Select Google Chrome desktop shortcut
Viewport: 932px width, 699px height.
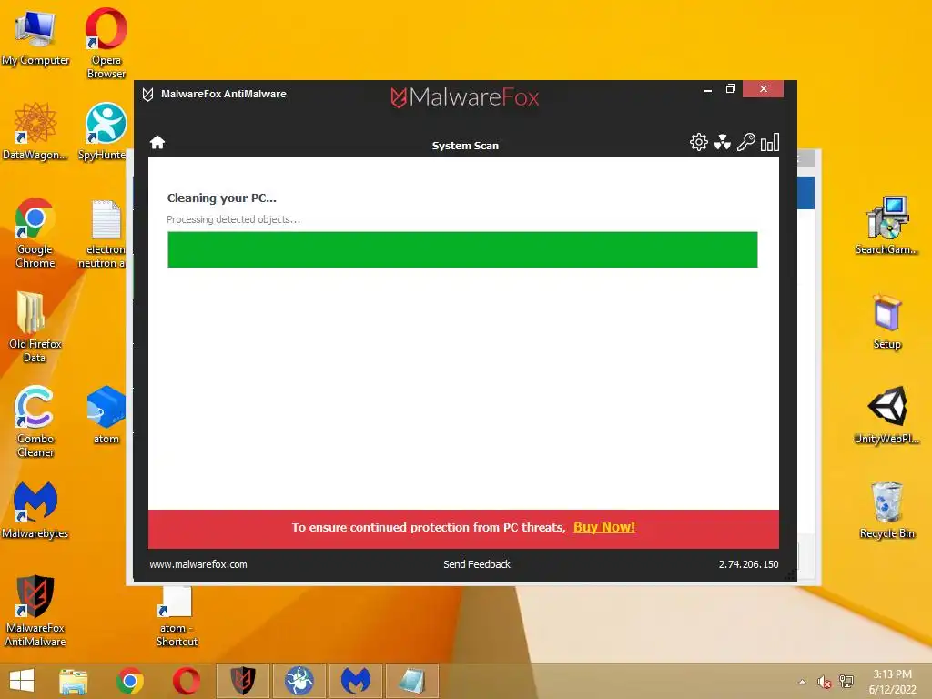click(x=35, y=233)
